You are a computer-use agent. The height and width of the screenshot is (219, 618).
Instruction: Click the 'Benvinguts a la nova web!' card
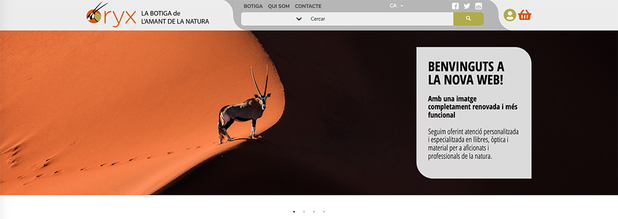click(x=474, y=113)
